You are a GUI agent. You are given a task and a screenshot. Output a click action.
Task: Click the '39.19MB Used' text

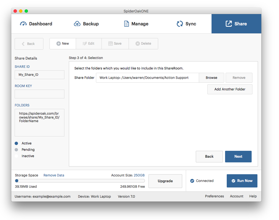pos(26,187)
